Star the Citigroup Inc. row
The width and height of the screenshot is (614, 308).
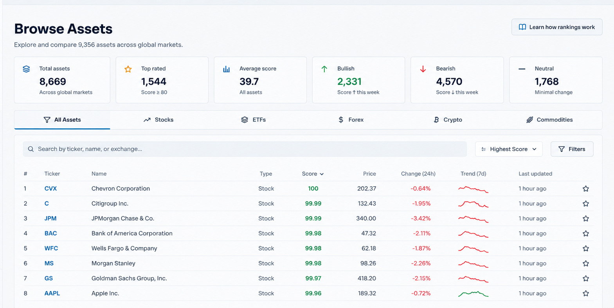pos(585,204)
